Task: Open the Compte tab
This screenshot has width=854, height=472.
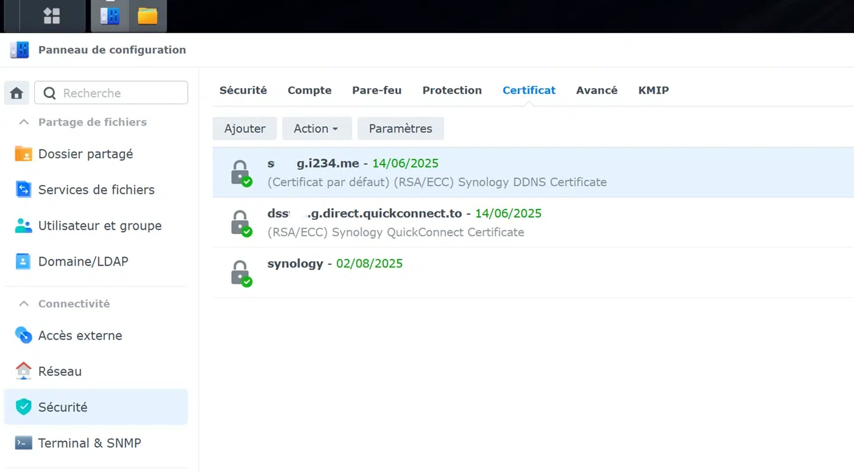Action: (x=310, y=90)
